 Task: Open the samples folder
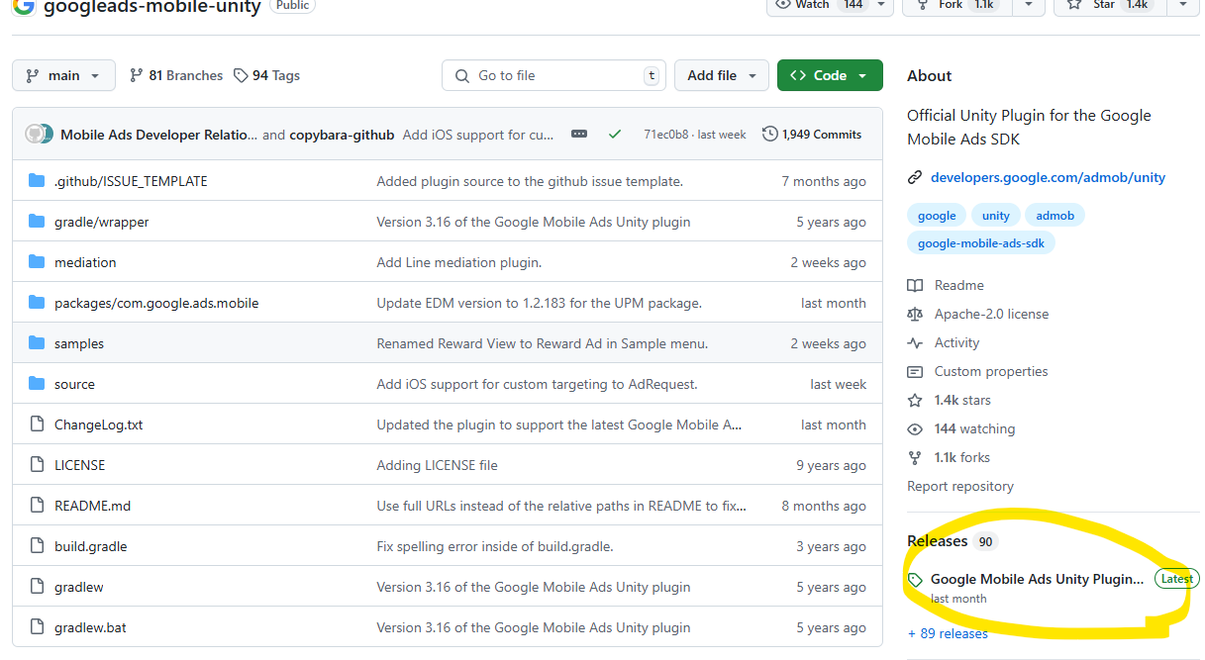click(x=79, y=343)
